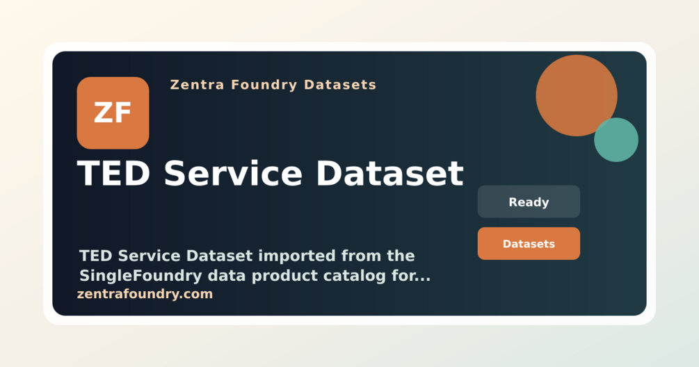Click the orange ZF logo tile
The image size is (699, 367).
[x=113, y=113]
